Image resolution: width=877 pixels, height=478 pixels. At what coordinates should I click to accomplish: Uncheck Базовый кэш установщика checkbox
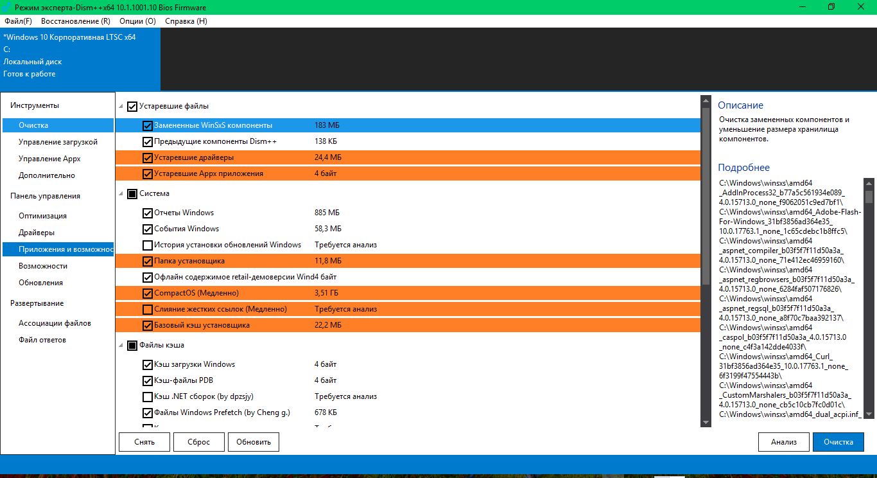coord(147,325)
